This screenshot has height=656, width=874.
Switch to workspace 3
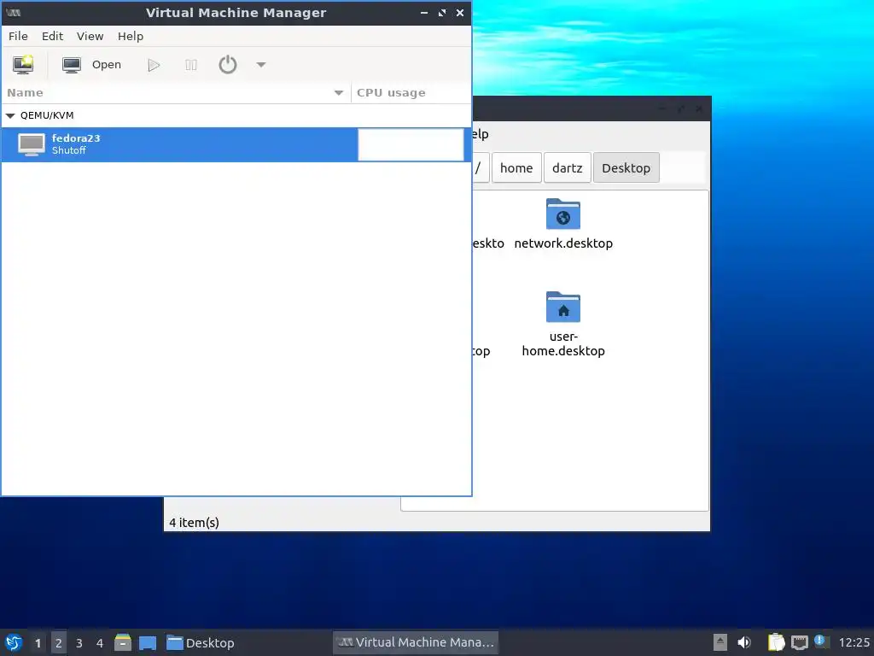coord(79,643)
